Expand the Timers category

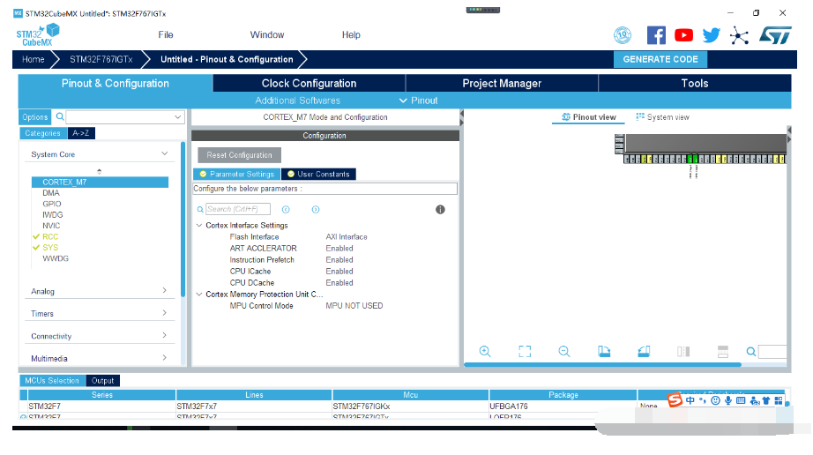pos(164,313)
